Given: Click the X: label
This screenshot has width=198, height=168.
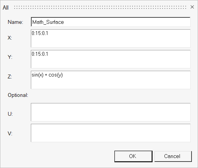Looking at the screenshot, I should click(10, 38).
